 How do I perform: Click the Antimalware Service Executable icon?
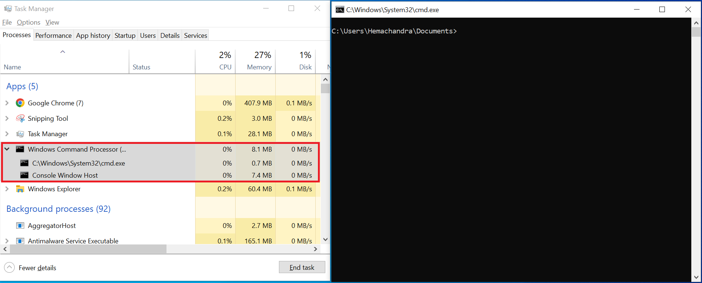[x=20, y=241]
